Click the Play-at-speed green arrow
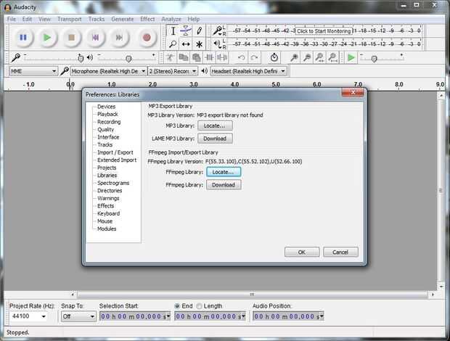This screenshot has height=341, width=450. (x=351, y=57)
